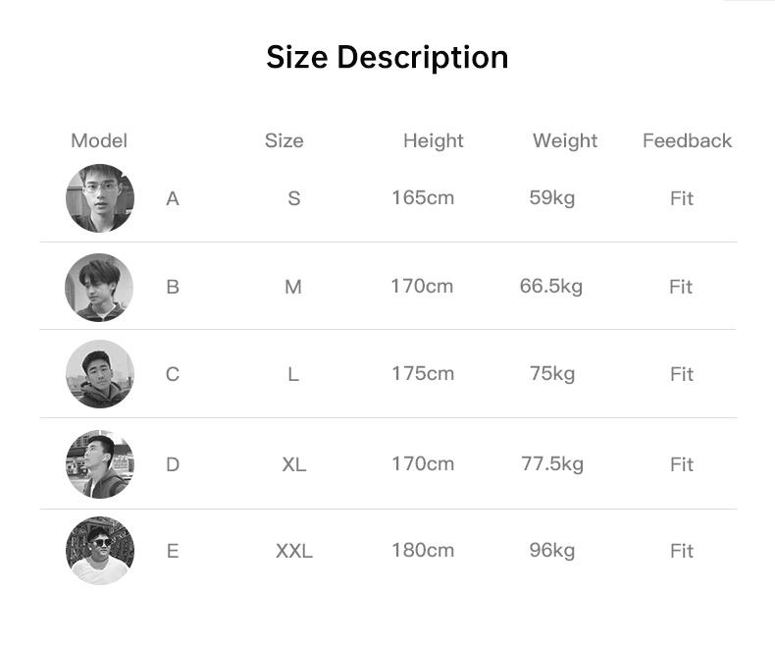Image resolution: width=775 pixels, height=647 pixels.
Task: Click the Fit feedback for model C
Action: (x=682, y=374)
